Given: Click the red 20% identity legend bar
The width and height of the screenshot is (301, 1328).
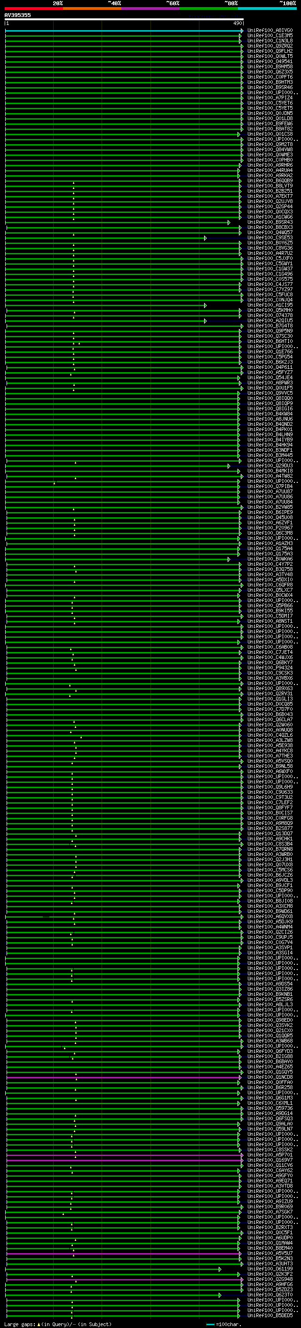Looking at the screenshot, I should 33,8.
